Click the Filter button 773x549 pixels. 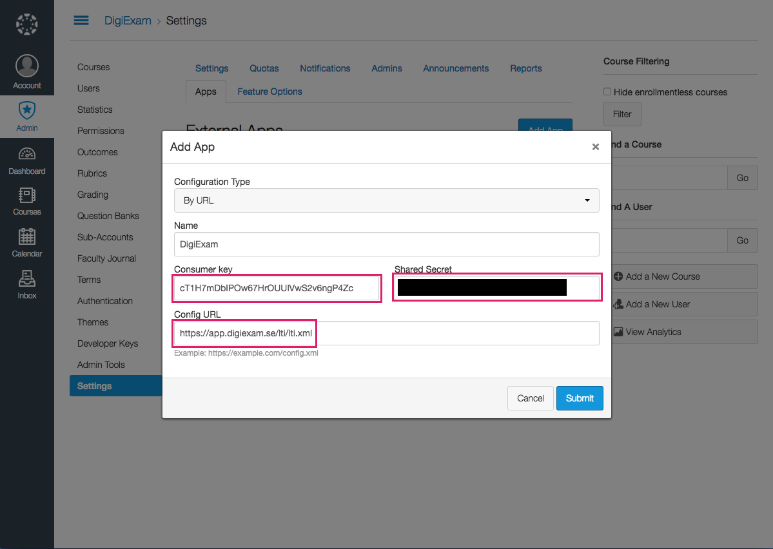pos(622,114)
